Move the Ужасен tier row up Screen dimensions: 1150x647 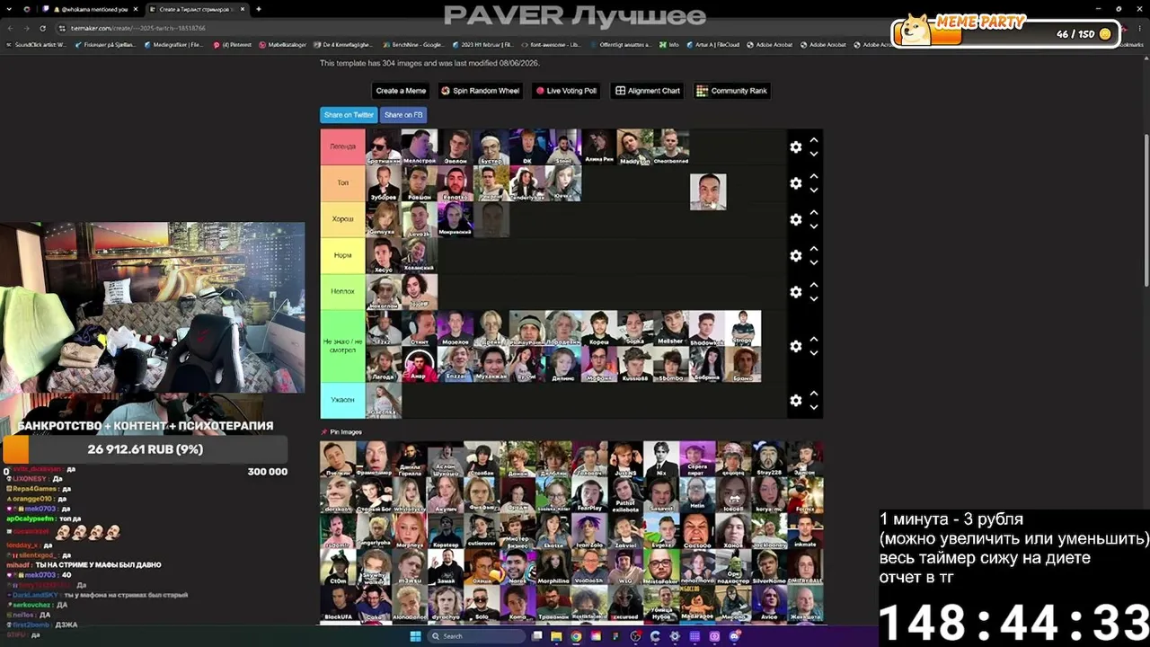(814, 394)
